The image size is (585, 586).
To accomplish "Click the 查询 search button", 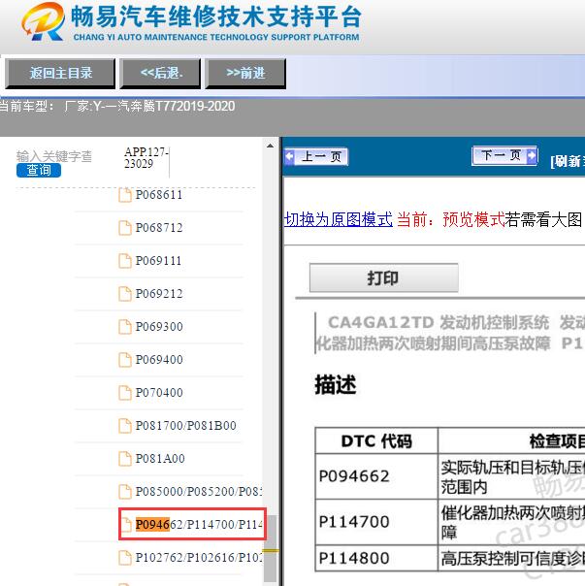I will (39, 170).
